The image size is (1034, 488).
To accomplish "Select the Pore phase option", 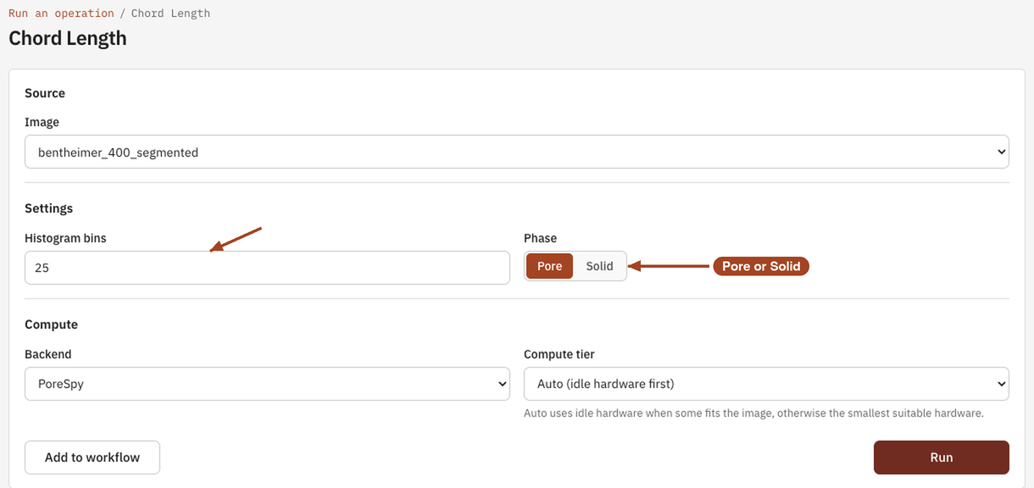I will coord(549,266).
